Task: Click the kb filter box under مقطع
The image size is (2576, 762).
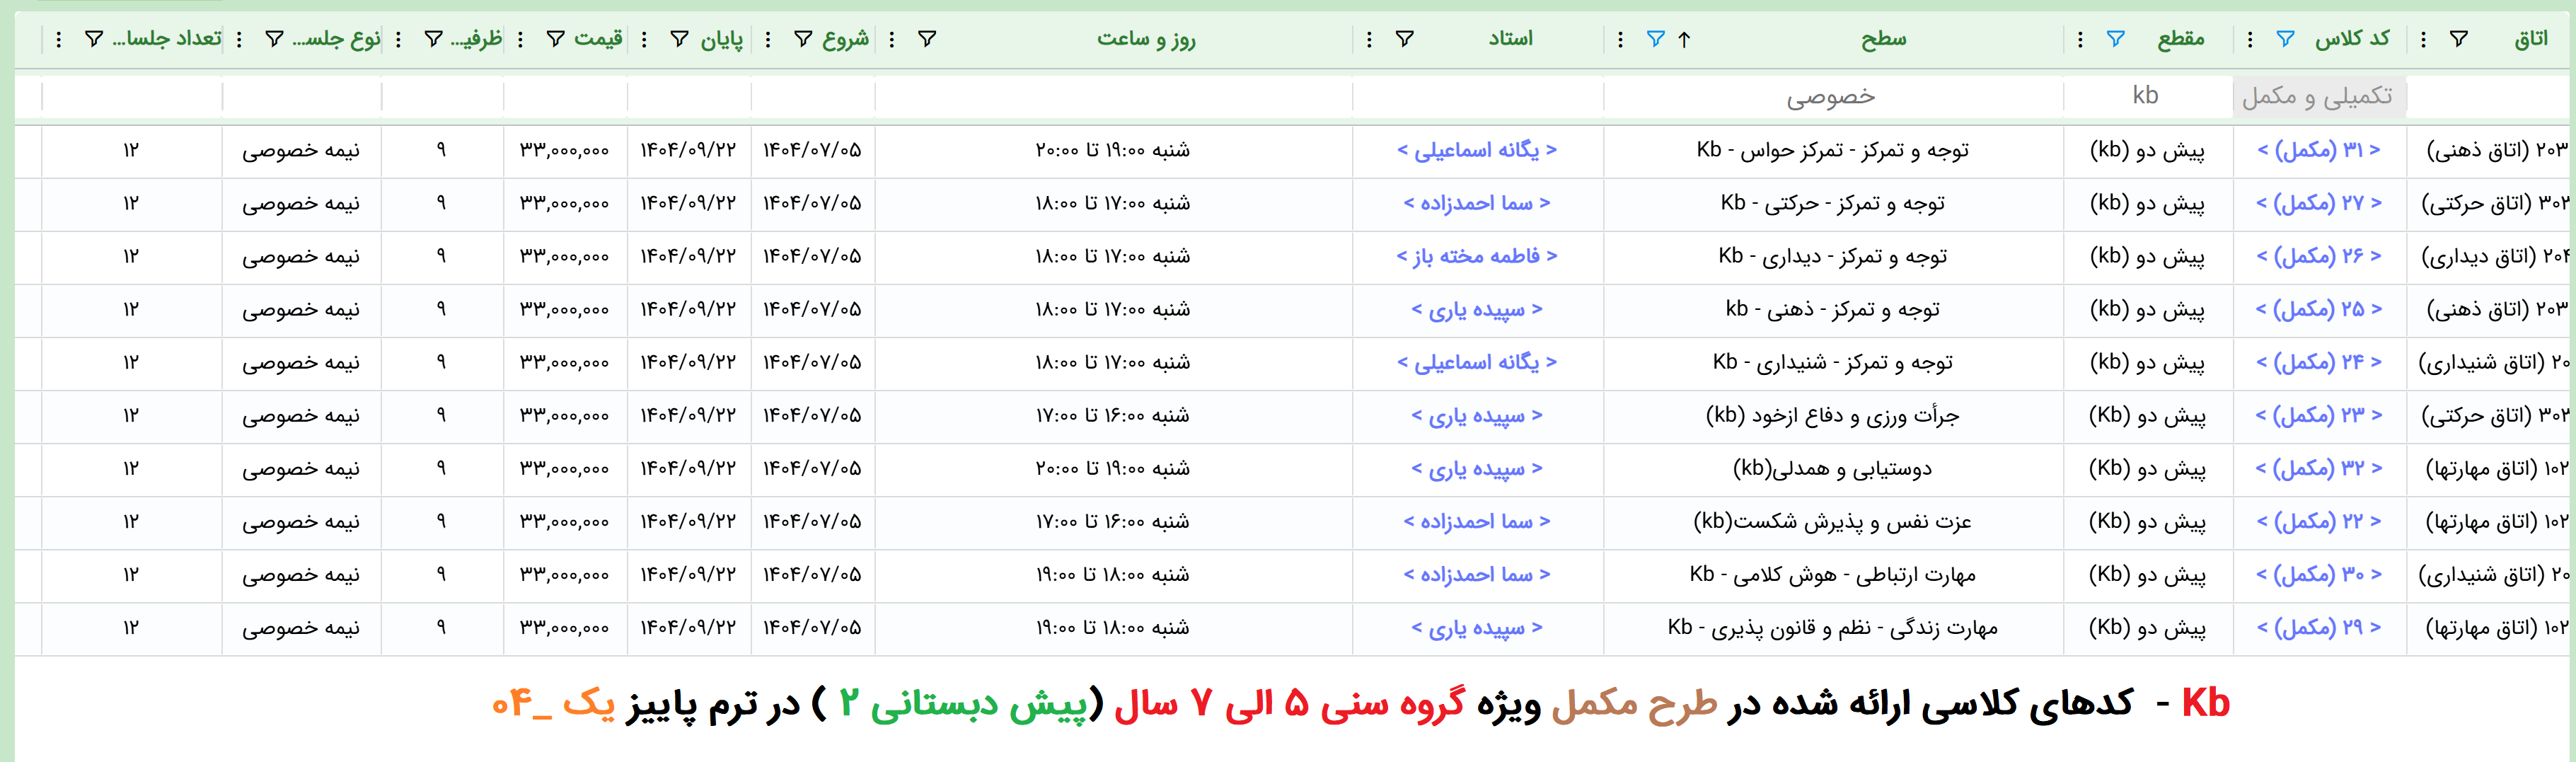Action: 2146,97
